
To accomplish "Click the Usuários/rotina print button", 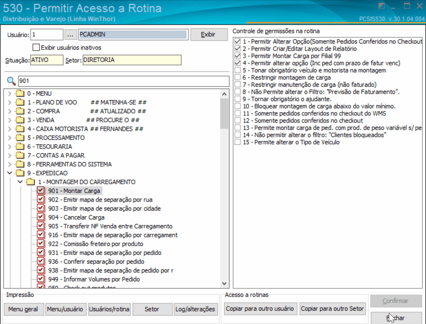I will pyautogui.click(x=109, y=309).
